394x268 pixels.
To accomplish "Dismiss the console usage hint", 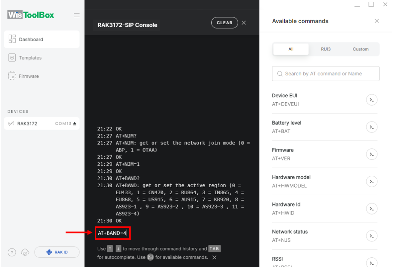I will (214, 257).
